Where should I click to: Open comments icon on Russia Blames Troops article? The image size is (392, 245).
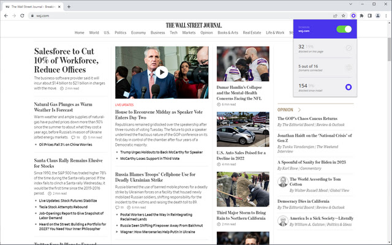pyautogui.click(x=117, y=208)
